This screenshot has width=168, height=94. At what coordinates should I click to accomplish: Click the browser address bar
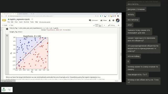(x=51, y=16)
